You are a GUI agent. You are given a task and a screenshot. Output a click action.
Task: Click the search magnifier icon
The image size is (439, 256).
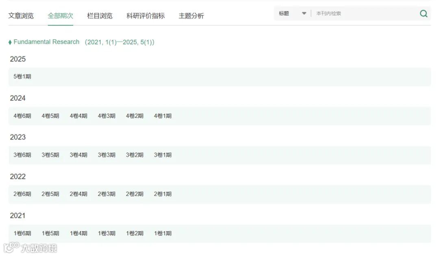tap(424, 13)
